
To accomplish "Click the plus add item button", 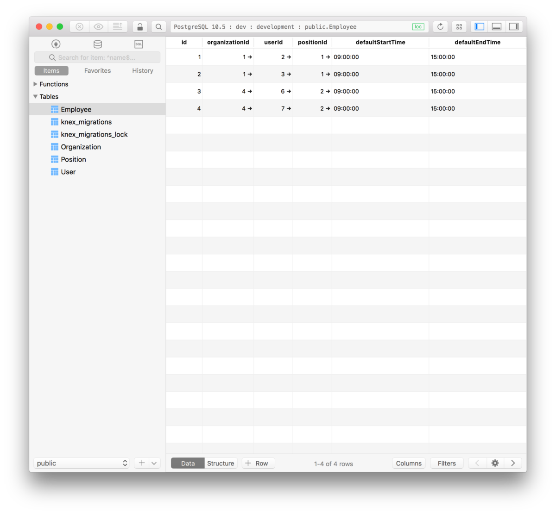I will click(142, 463).
